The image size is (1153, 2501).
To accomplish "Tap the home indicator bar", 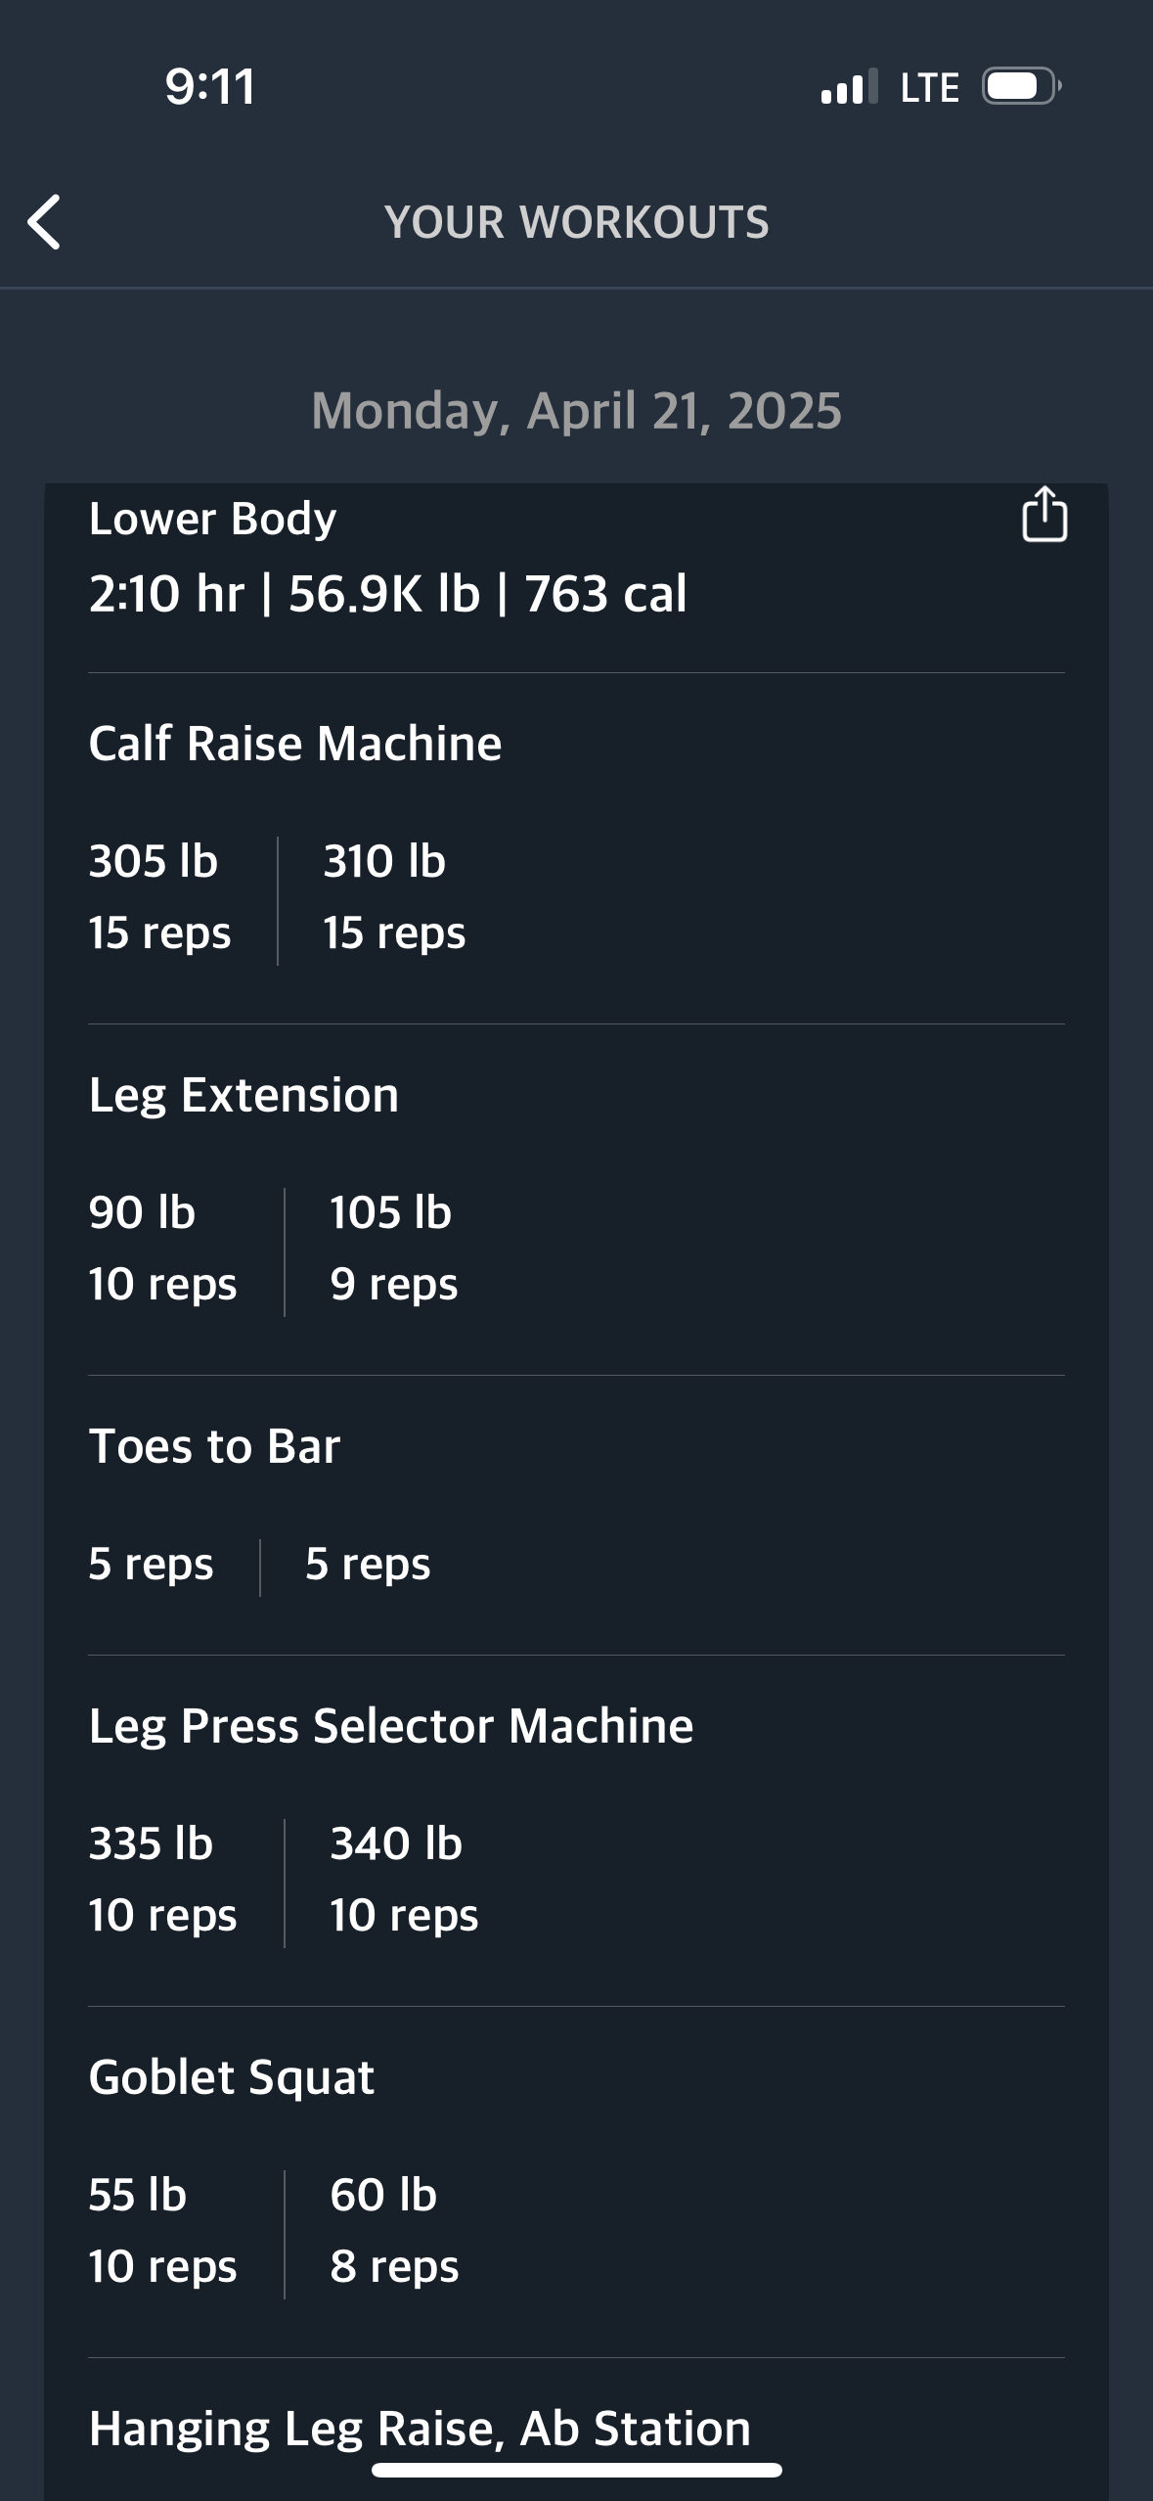I will pyautogui.click(x=576, y=2470).
